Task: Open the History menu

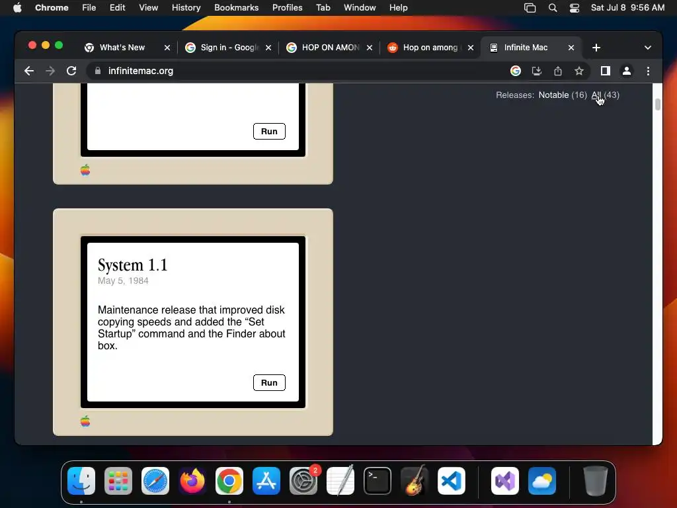Action: click(x=186, y=7)
